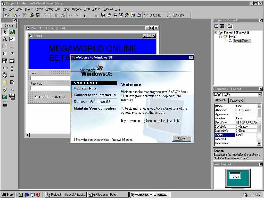The height and width of the screenshot is (198, 264).
Task: Open the Label3 object selector dropdown
Action: [x=260, y=95]
